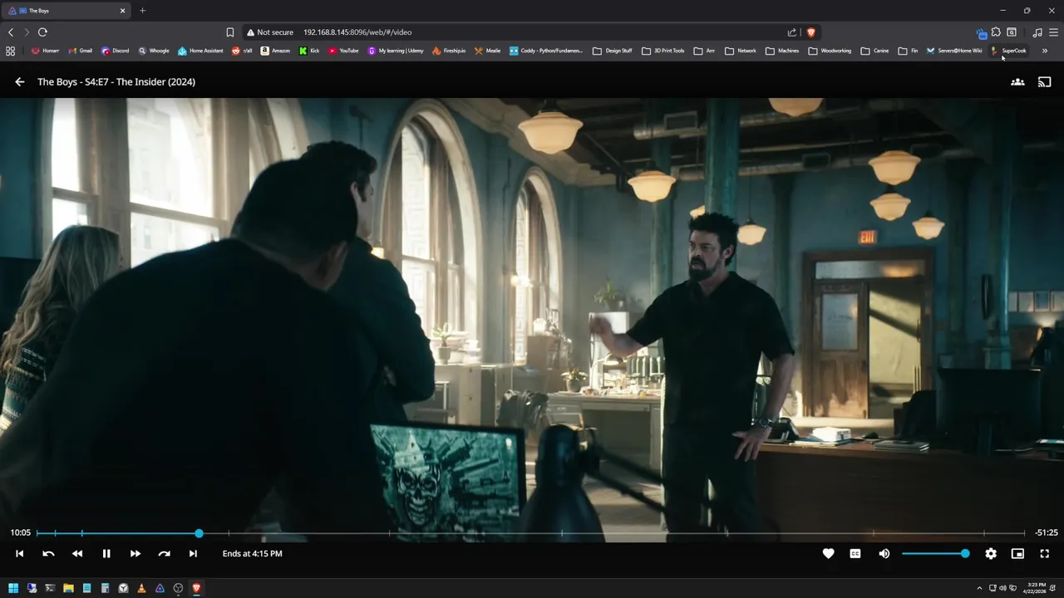The height and width of the screenshot is (598, 1064).
Task: Expand the 3D Print Tools bookmarks folder
Action: 663,51
